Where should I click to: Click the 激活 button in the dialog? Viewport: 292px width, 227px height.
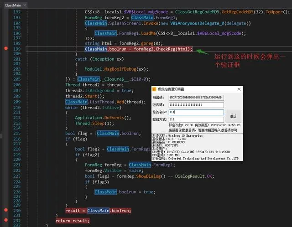tap(233, 116)
